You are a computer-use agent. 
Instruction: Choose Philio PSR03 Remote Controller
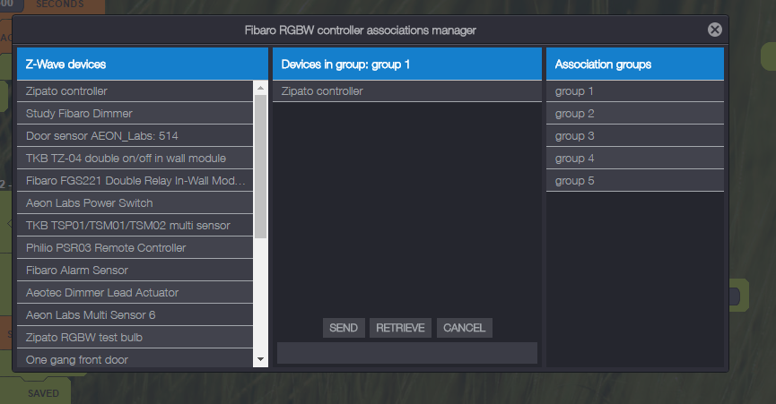135,248
